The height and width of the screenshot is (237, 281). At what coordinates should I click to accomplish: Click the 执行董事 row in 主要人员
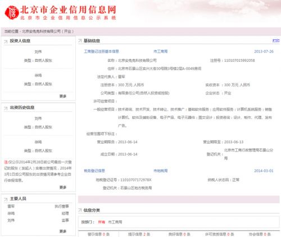pyautogui.click(x=38, y=206)
